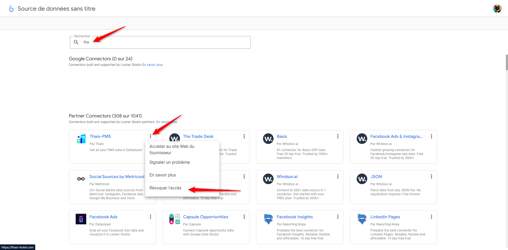Click the Dataslayer Facebook Ads logo
This screenshot has height=250, width=508.
[81, 219]
